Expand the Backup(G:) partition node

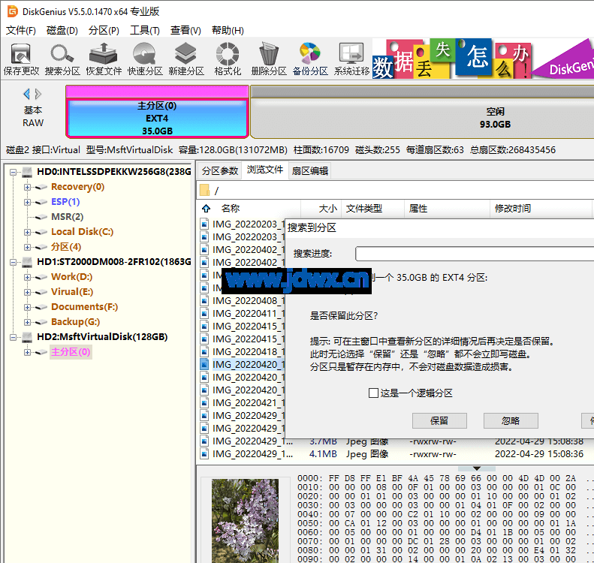click(x=27, y=322)
